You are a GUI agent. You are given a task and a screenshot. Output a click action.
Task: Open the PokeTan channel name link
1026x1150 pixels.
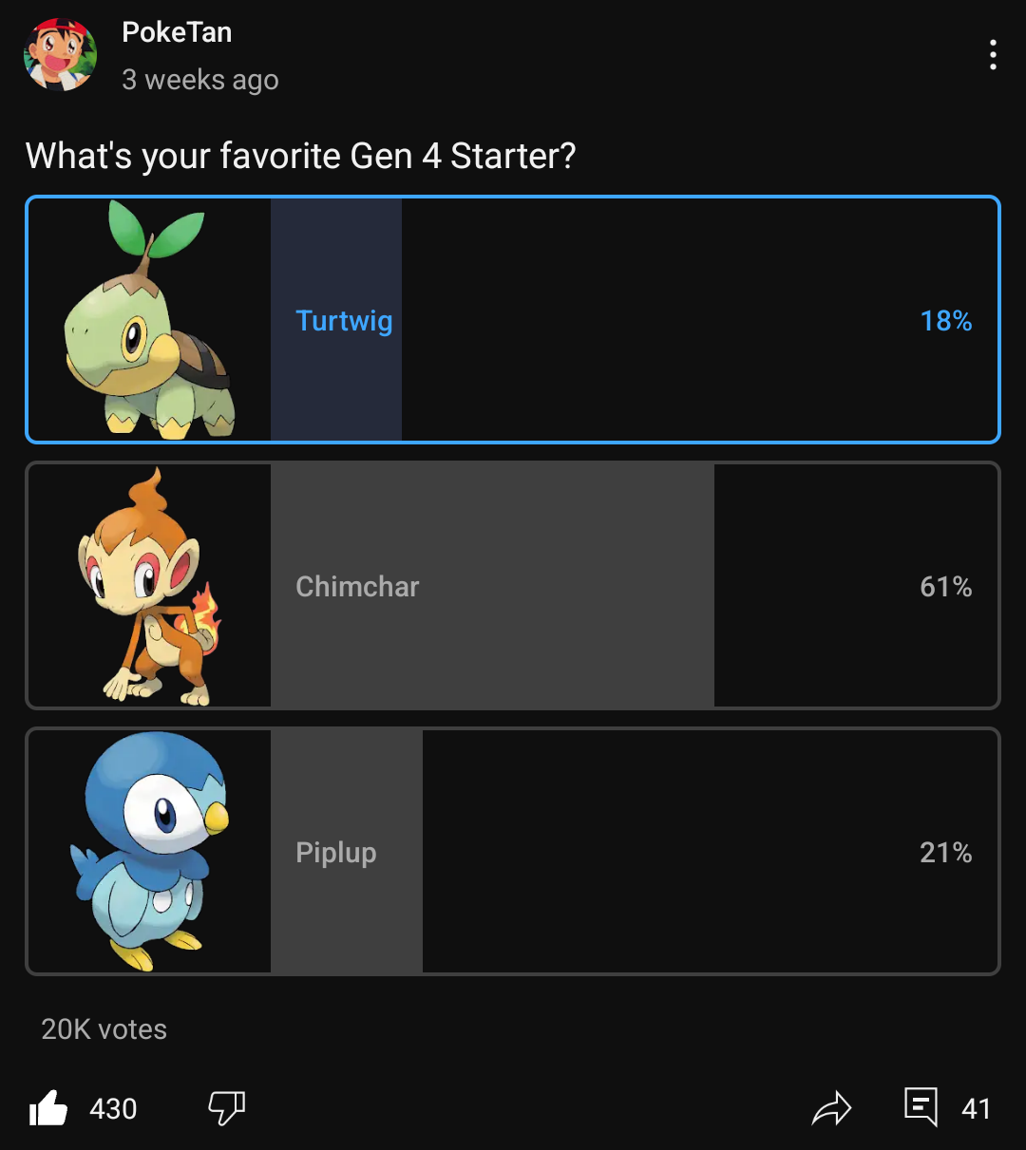pos(177,32)
